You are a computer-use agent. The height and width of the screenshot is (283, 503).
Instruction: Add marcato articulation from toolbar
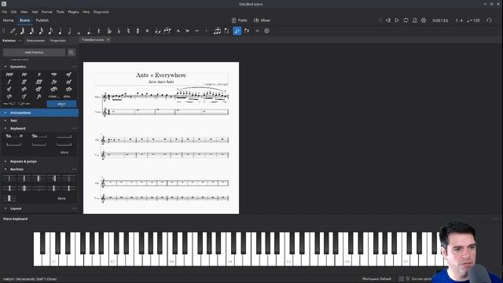[x=178, y=31]
